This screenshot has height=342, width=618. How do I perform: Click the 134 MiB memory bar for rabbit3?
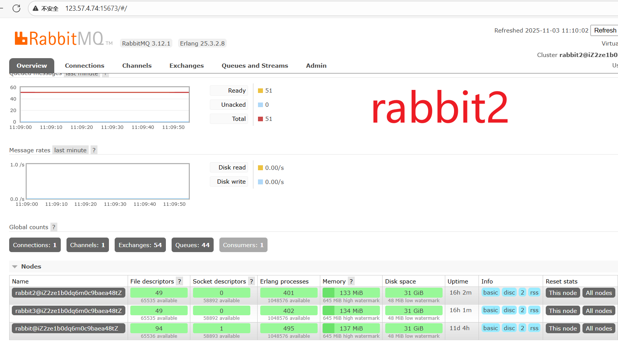click(x=351, y=311)
